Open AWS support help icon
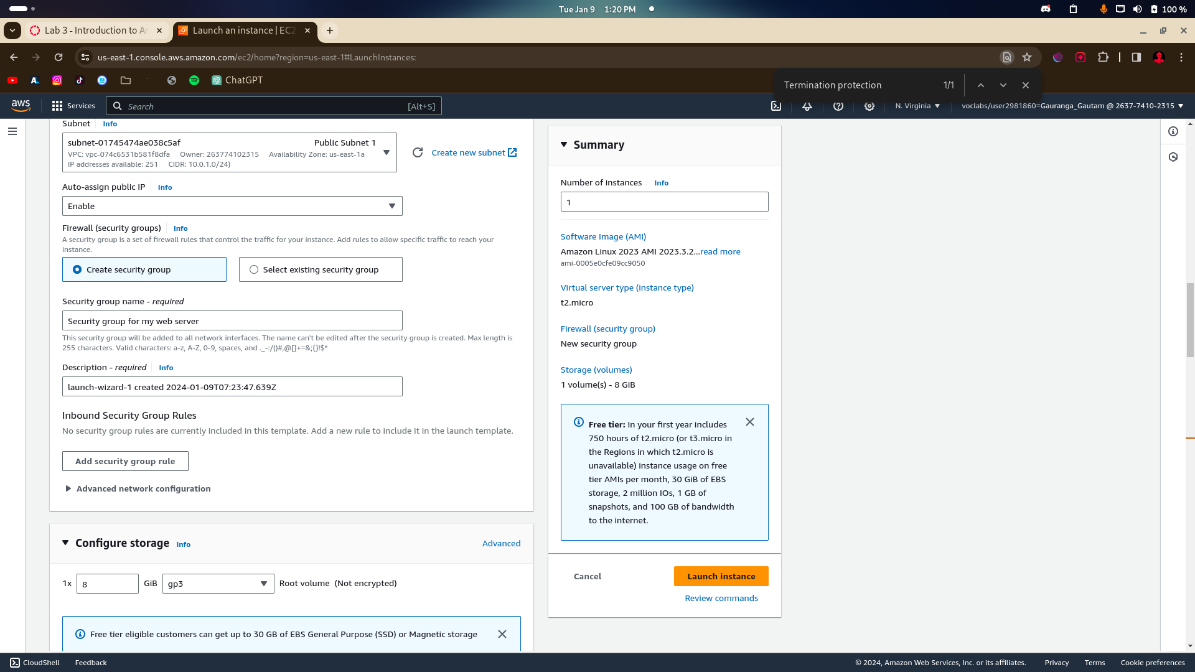The height and width of the screenshot is (672, 1195). (x=838, y=106)
